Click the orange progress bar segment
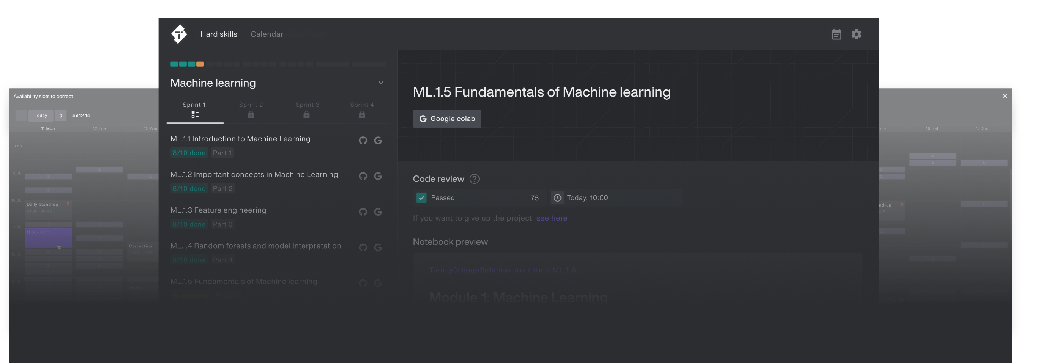This screenshot has height=363, width=1038. click(200, 64)
